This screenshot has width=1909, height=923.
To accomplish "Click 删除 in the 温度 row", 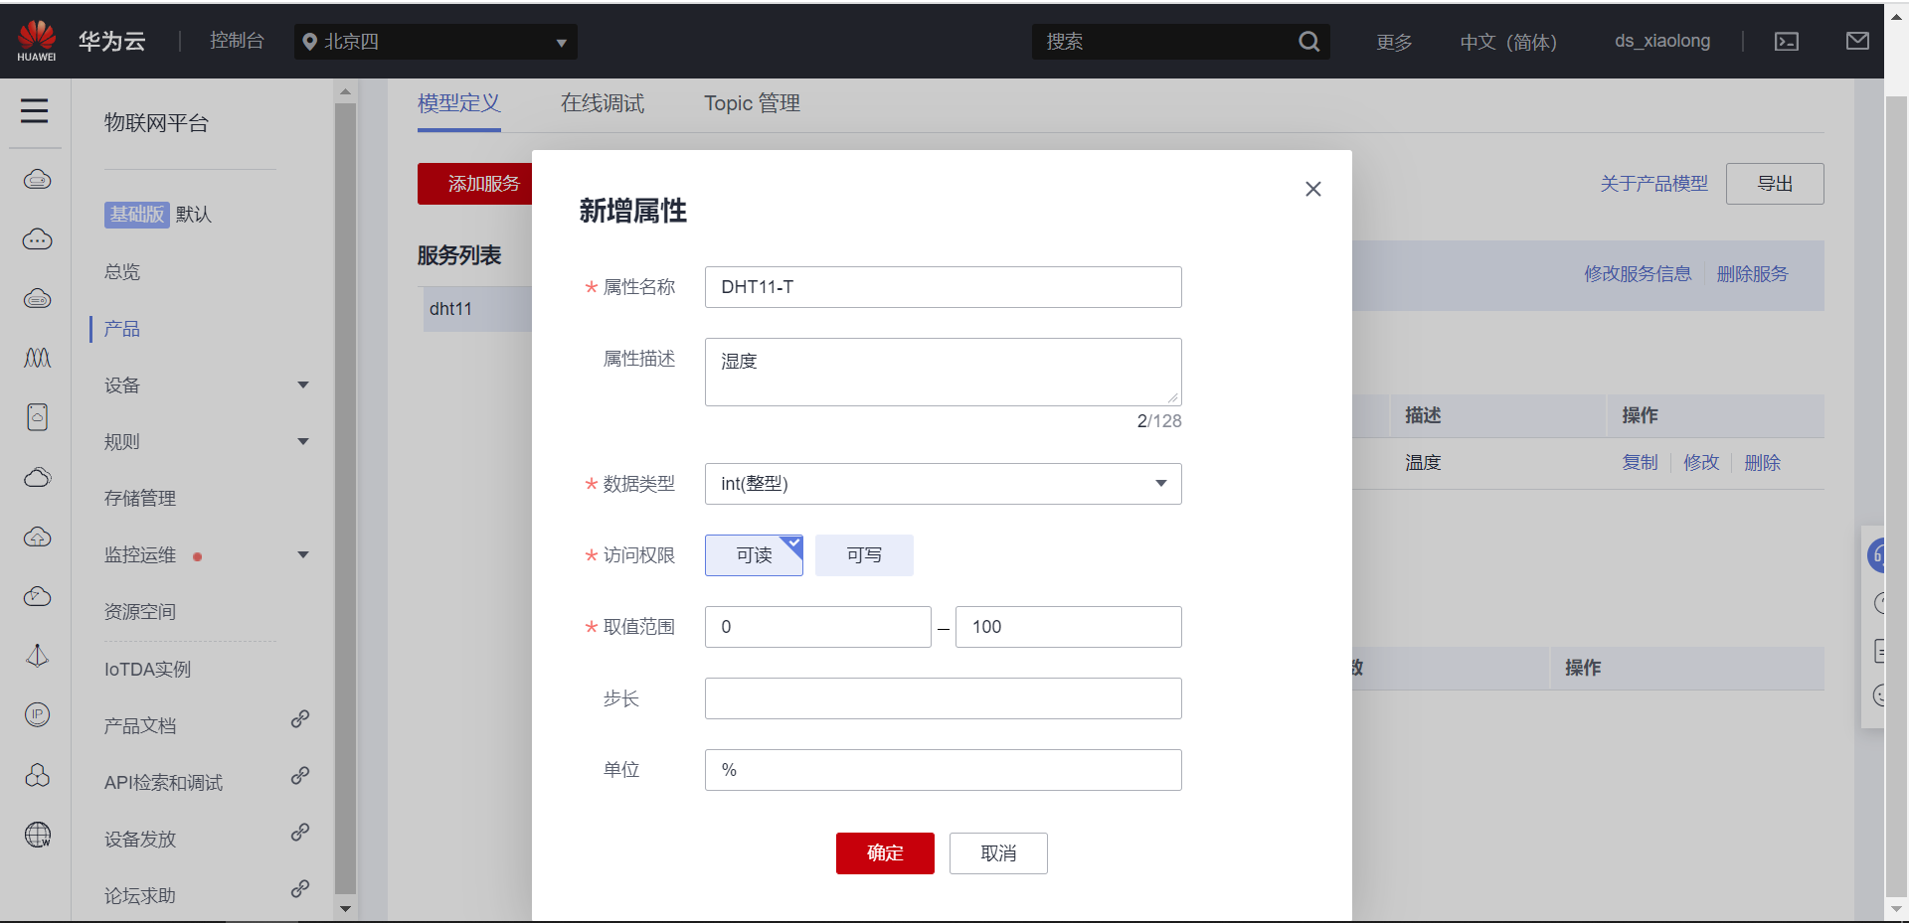I will point(1762,463).
